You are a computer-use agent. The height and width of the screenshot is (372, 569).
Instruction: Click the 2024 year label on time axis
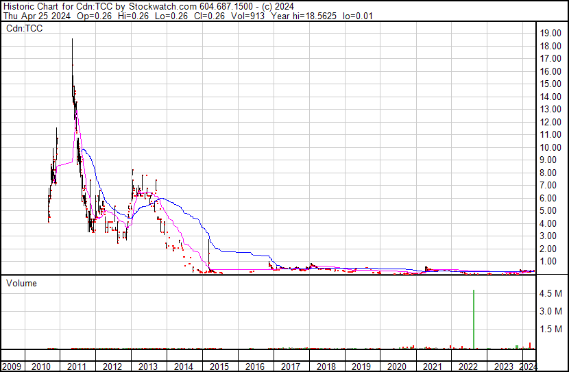point(529,367)
